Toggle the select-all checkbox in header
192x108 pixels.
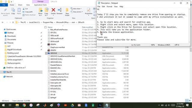pos(45,27)
